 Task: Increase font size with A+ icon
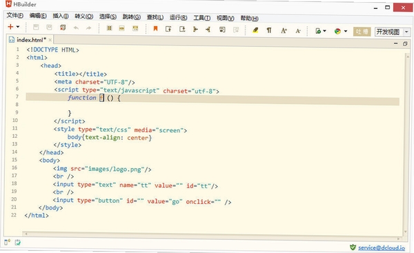pos(284,30)
